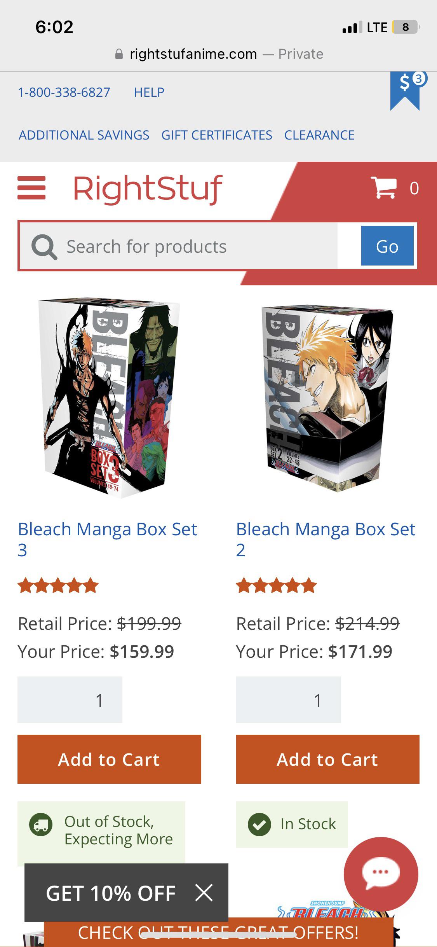Open the HELP link
The image size is (437, 947).
(x=149, y=92)
